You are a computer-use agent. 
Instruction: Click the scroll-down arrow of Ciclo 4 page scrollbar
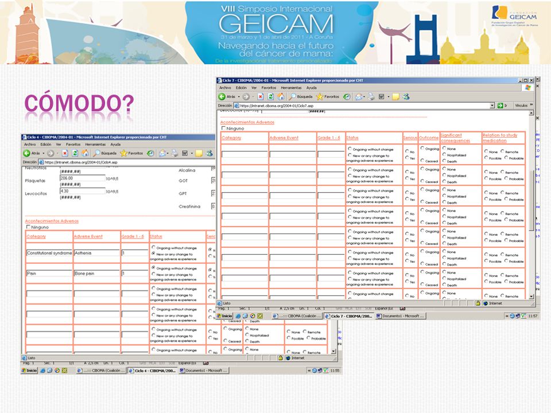[x=333, y=351]
